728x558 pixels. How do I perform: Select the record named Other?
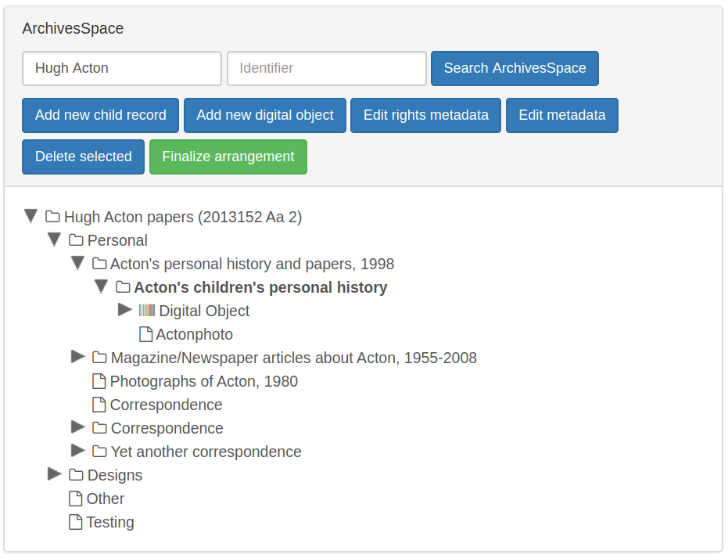[105, 499]
